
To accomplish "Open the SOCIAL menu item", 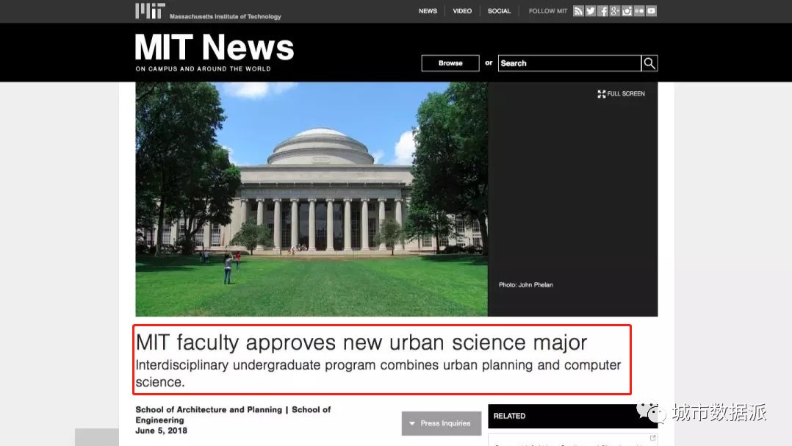I will pos(499,11).
